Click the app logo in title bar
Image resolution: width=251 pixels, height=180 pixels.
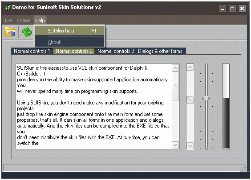8,8
